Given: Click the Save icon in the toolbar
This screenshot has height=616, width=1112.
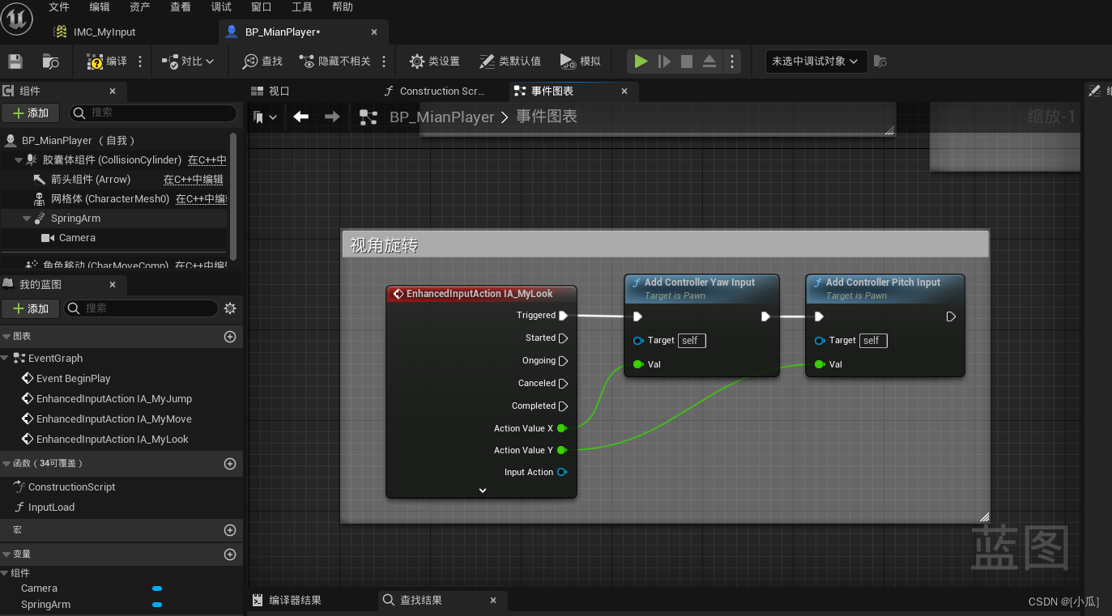Looking at the screenshot, I should (x=15, y=62).
